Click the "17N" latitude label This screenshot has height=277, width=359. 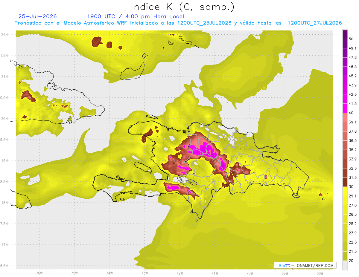4,245
